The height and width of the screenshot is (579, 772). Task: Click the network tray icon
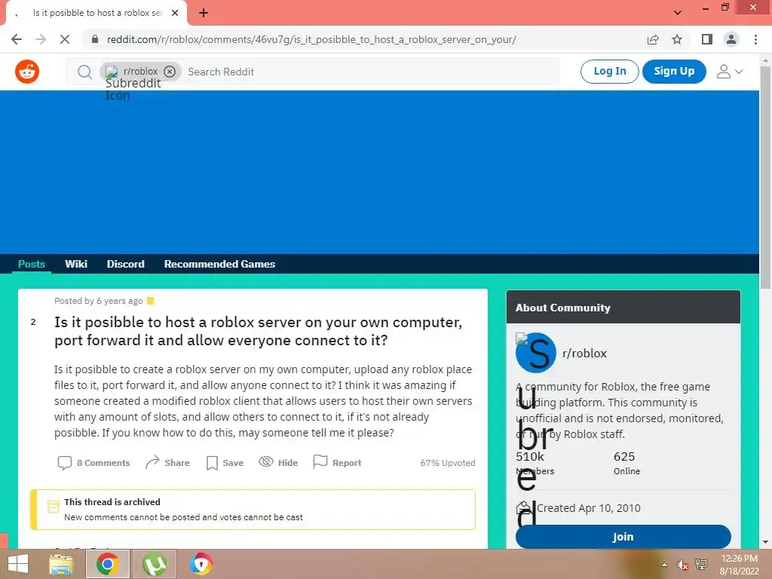coord(701,565)
